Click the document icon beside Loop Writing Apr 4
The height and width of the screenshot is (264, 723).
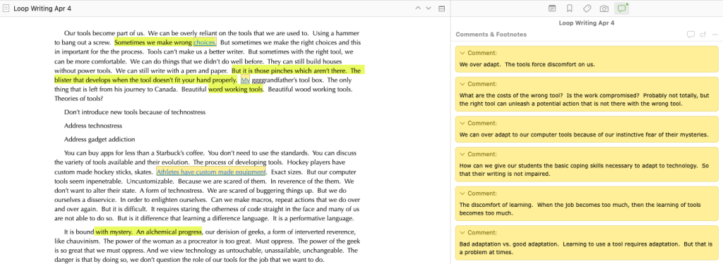pyautogui.click(x=6, y=8)
